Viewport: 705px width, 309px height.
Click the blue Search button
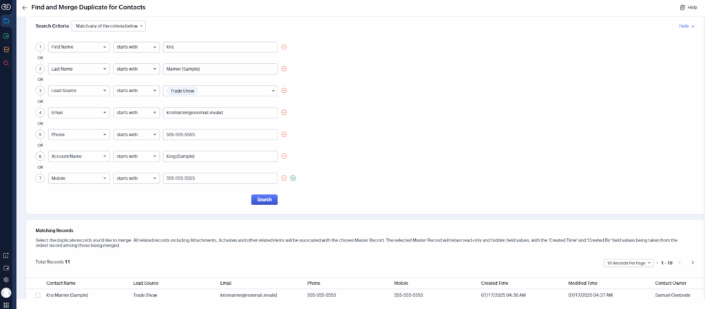(264, 200)
